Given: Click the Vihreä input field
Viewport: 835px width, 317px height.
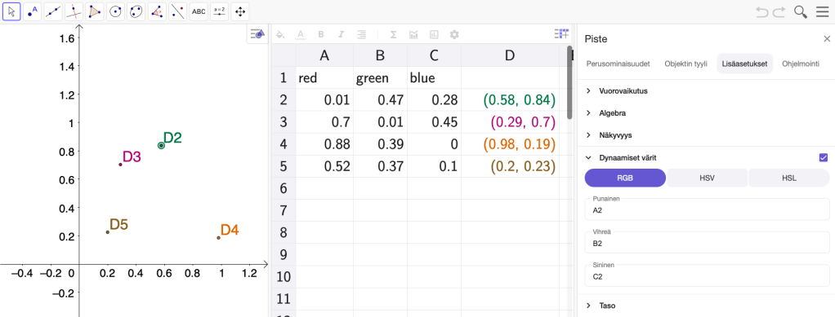Looking at the screenshot, I should click(x=708, y=243).
